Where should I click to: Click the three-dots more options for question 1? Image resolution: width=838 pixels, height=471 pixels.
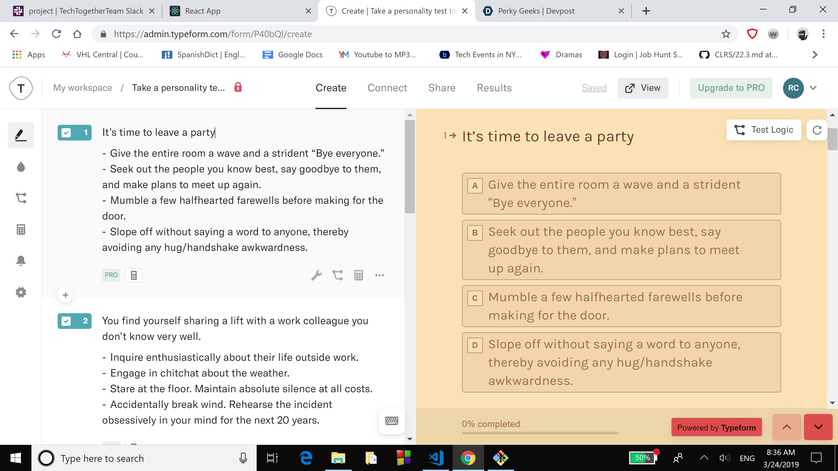379,275
